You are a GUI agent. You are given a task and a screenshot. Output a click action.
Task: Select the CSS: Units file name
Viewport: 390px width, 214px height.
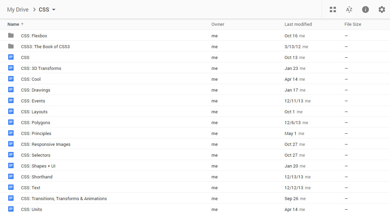point(32,210)
